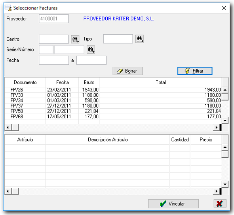
Task: Select invoice row FP/50
Action: pyautogui.click(x=113, y=111)
